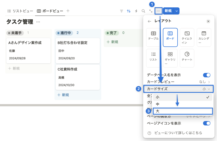Image resolution: width=217 pixels, height=141 pixels.
Task: Click the 進行中 status tag
Action: tap(64, 33)
